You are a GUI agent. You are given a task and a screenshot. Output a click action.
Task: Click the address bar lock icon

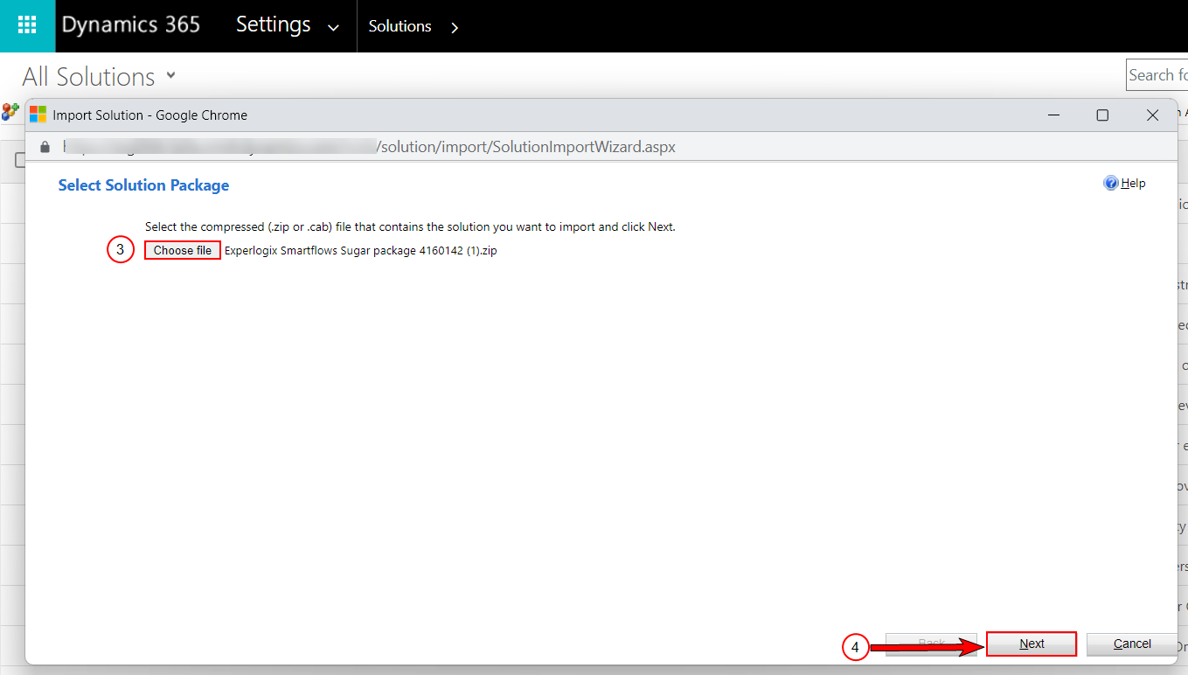45,147
